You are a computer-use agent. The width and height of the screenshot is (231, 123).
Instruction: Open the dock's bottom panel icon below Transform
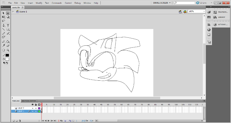point(209,42)
